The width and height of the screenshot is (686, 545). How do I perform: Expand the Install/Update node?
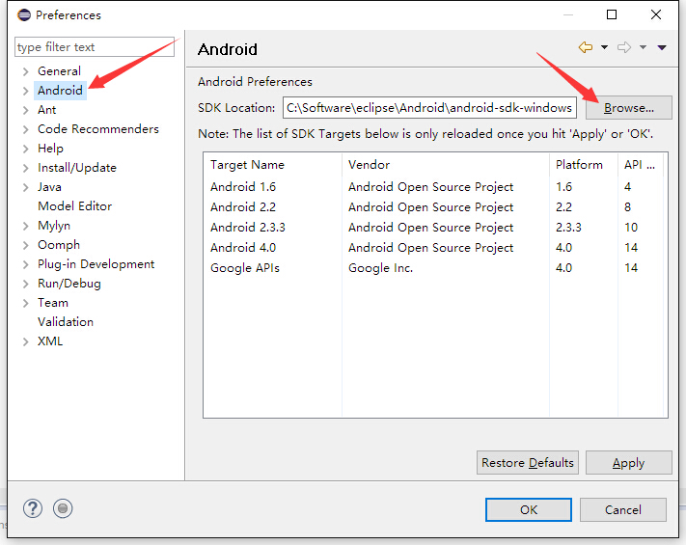pos(25,168)
